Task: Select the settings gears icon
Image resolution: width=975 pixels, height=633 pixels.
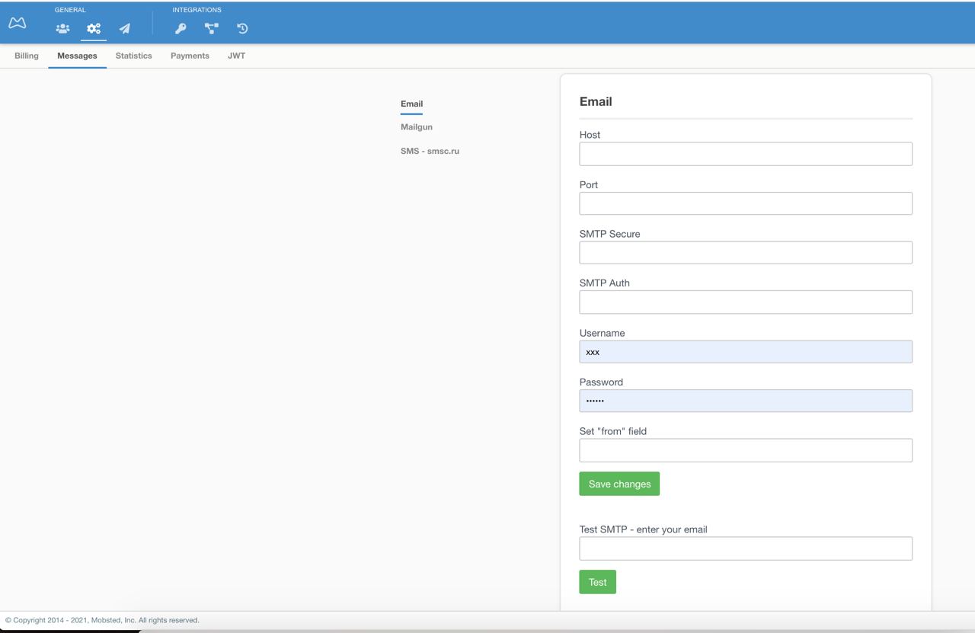Action: tap(94, 29)
